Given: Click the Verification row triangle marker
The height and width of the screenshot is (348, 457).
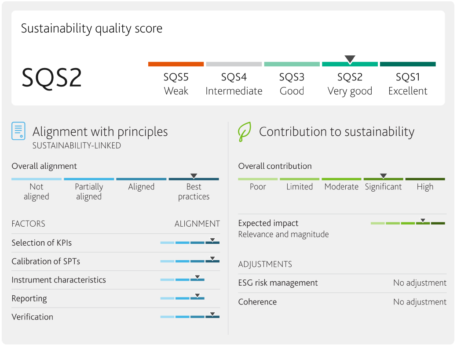Looking at the screenshot, I should pos(212,314).
